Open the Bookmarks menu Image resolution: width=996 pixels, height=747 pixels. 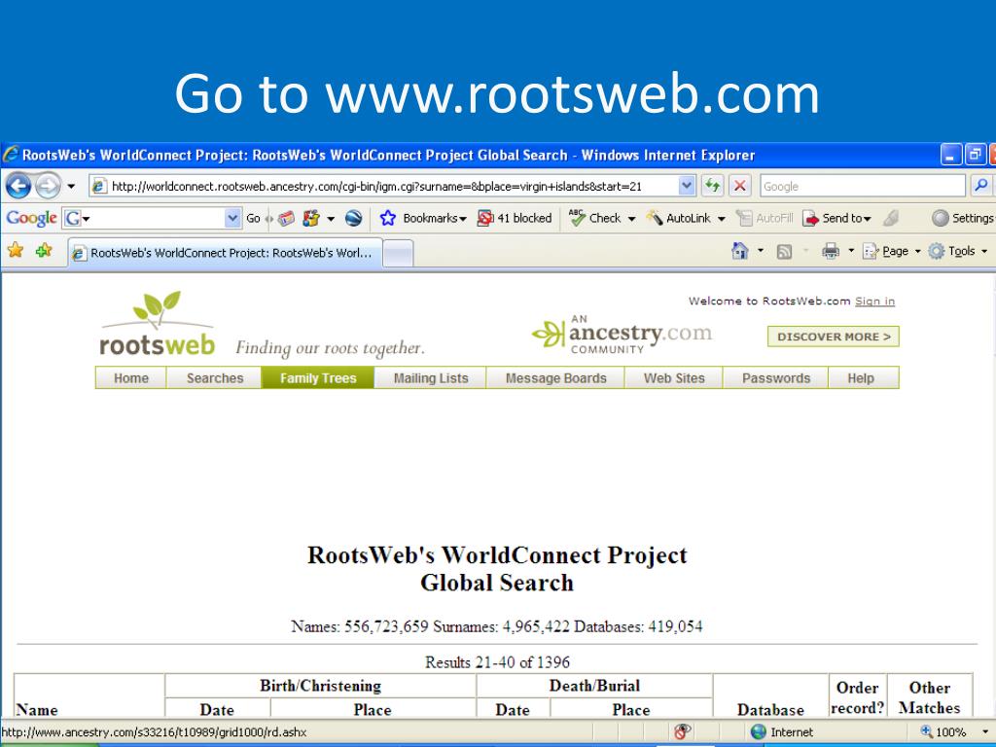tap(435, 218)
